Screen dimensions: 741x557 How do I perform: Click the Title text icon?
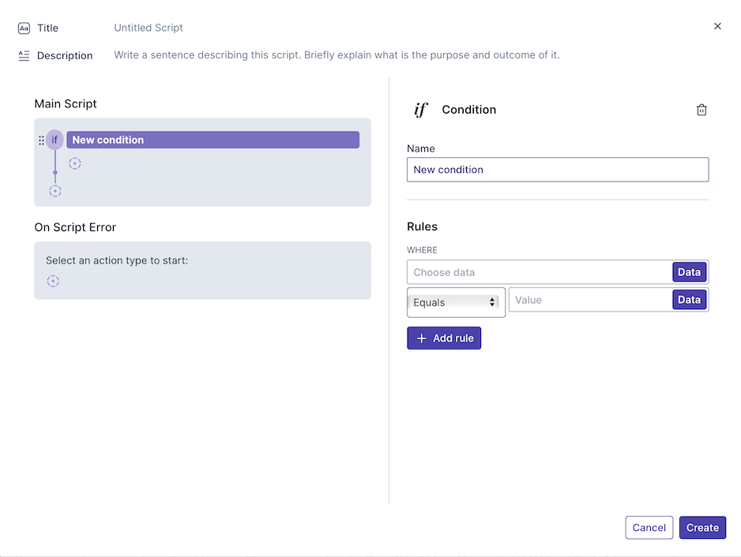pos(24,28)
